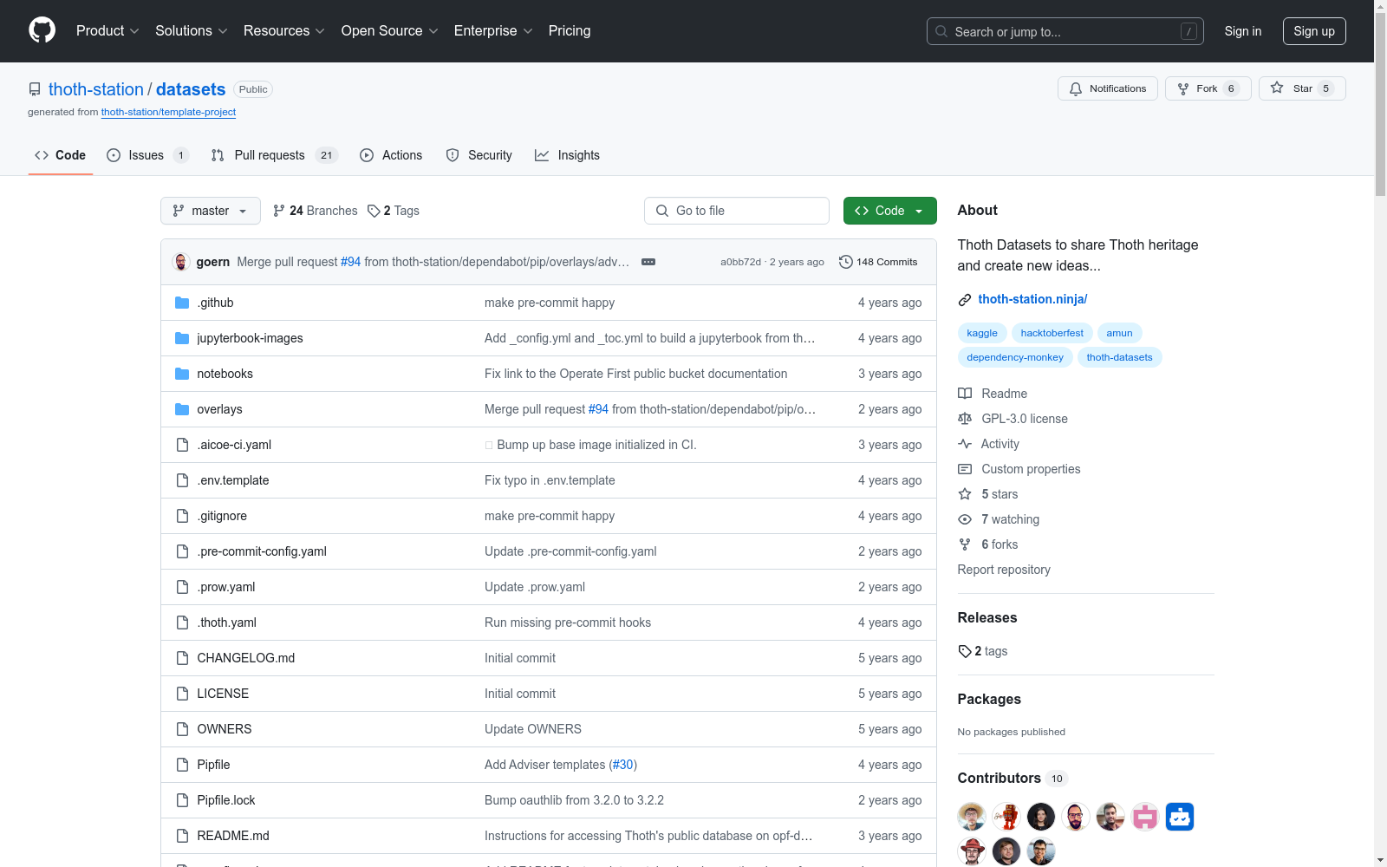Viewport: 1387px width, 867px height.
Task: Click the pink robot contributor avatar
Action: (x=1145, y=817)
